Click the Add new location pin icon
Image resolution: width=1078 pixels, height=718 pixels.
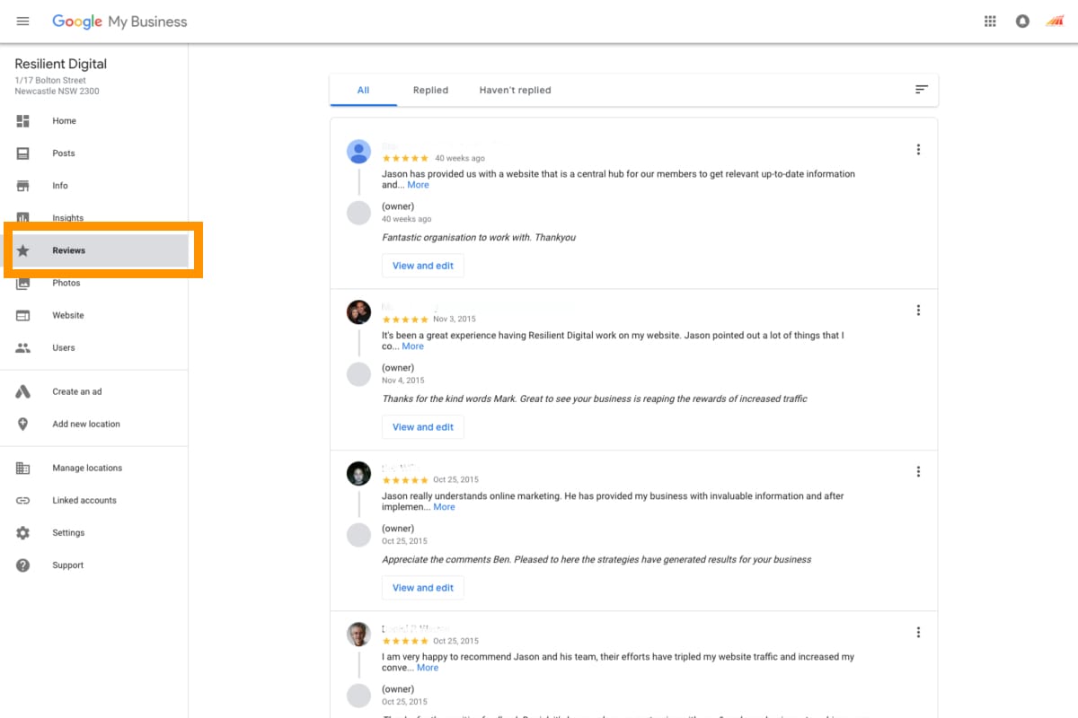pos(23,425)
